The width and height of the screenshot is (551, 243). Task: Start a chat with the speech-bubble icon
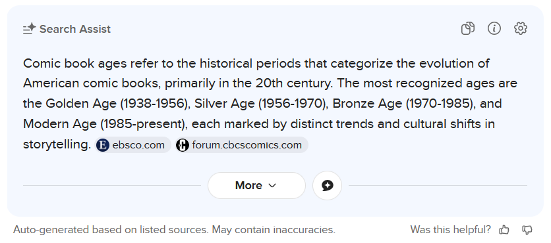(327, 186)
